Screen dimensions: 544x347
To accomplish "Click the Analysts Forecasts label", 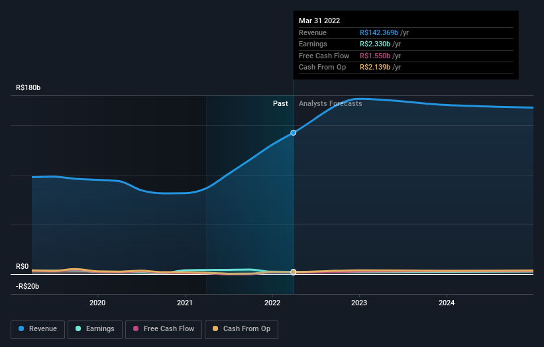I will point(330,104).
